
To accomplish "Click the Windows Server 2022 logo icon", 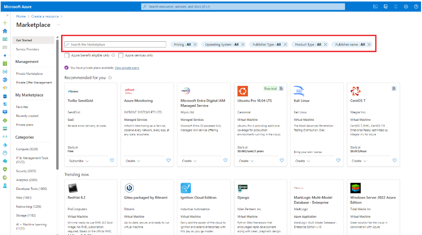I will (x=355, y=188).
